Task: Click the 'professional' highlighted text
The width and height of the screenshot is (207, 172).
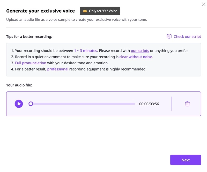Action: (x=58, y=69)
